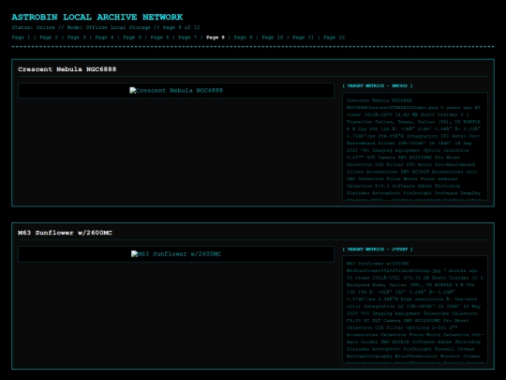Click the M63 Sunflower w/2600MC card title
Screen dimensions: 506x380
(66, 233)
